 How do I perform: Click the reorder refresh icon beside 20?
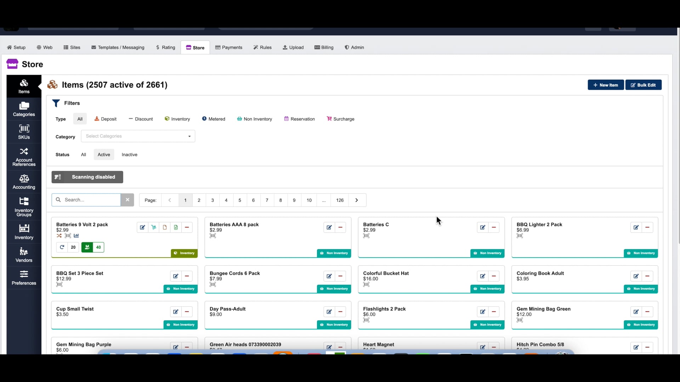(62, 247)
